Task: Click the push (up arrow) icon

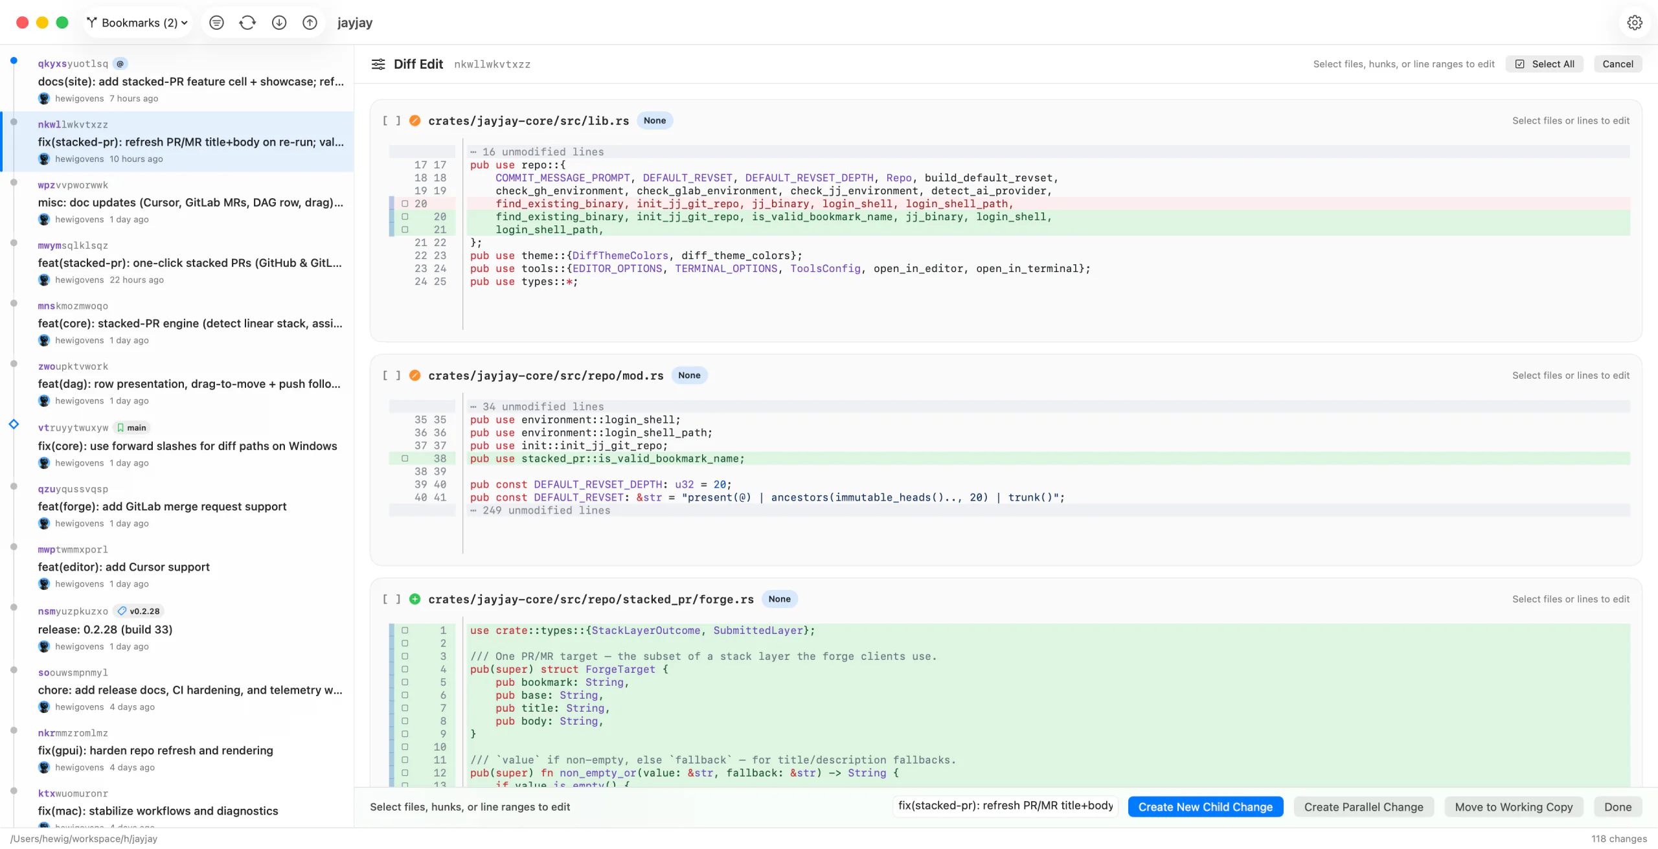Action: click(x=310, y=23)
